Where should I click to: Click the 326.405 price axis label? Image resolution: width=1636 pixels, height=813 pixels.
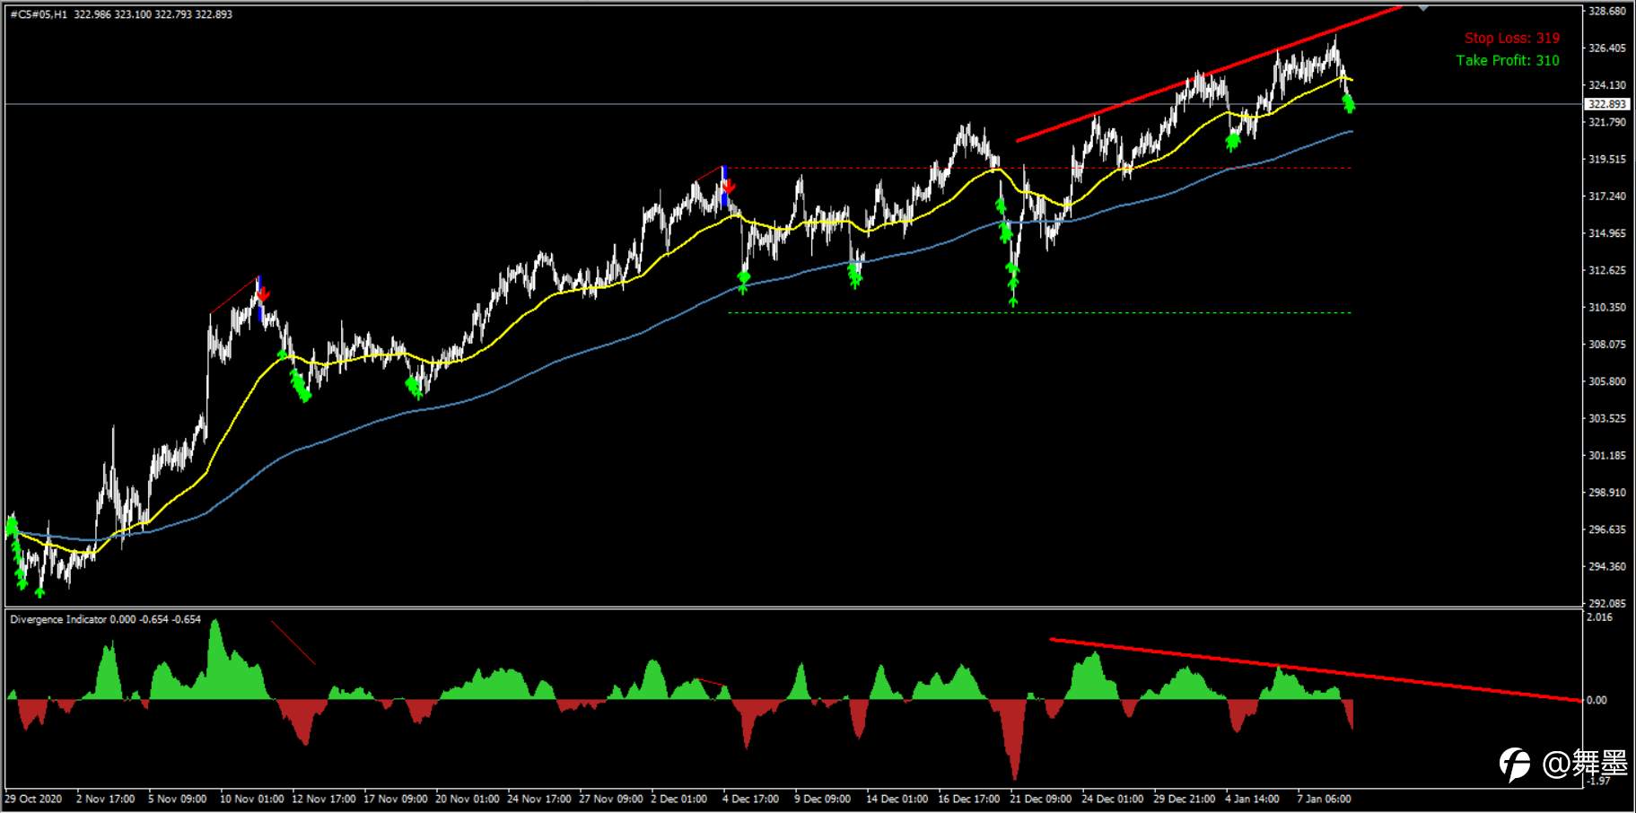tap(1607, 48)
